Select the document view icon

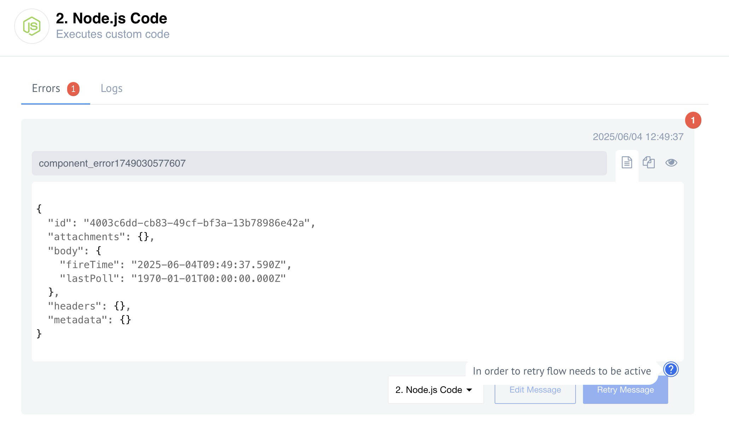pos(627,162)
